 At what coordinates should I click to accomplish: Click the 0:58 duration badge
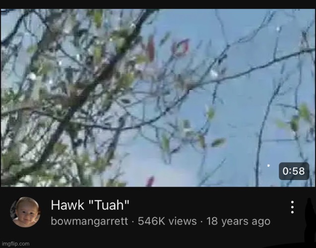[x=294, y=171]
